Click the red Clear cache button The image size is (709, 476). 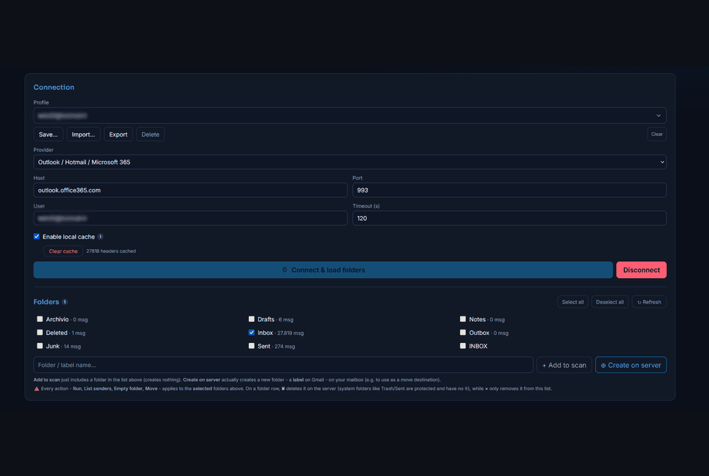tap(63, 251)
